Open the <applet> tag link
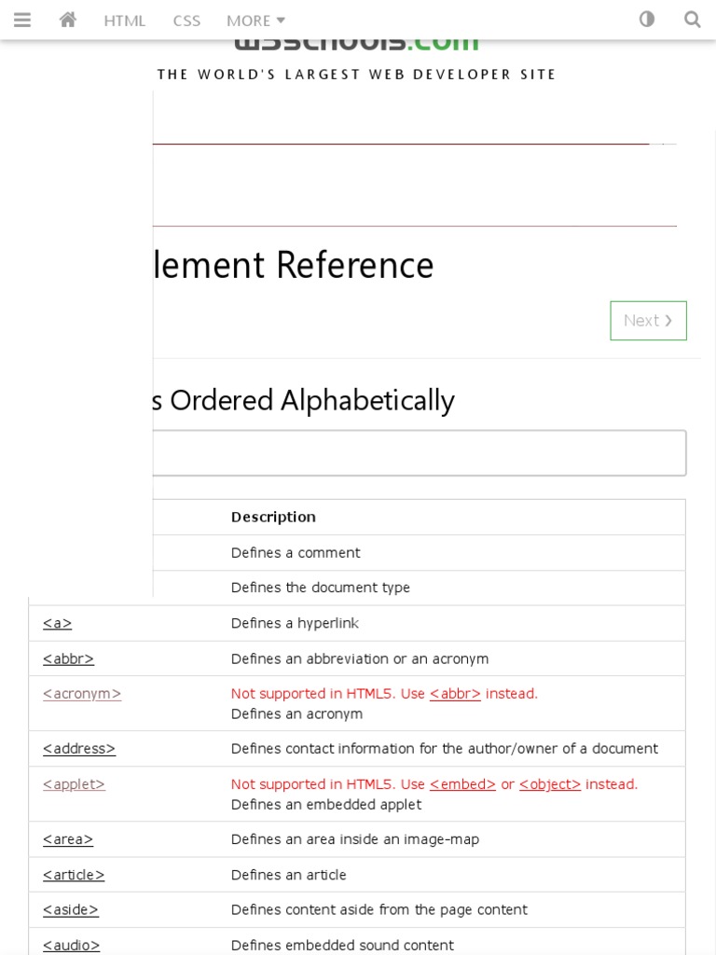 click(x=75, y=784)
